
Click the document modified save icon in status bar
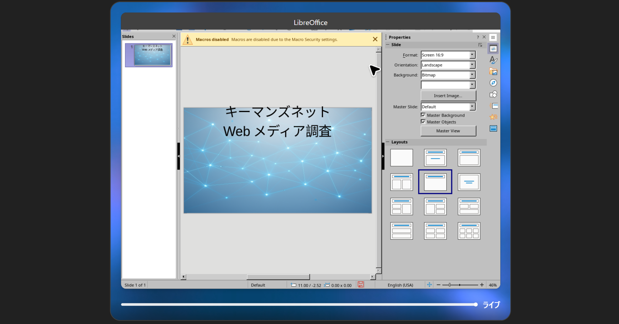[x=360, y=285]
